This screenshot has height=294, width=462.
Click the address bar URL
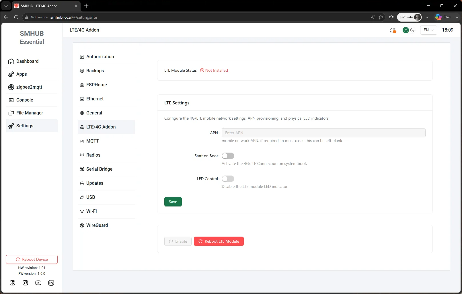pos(74,17)
